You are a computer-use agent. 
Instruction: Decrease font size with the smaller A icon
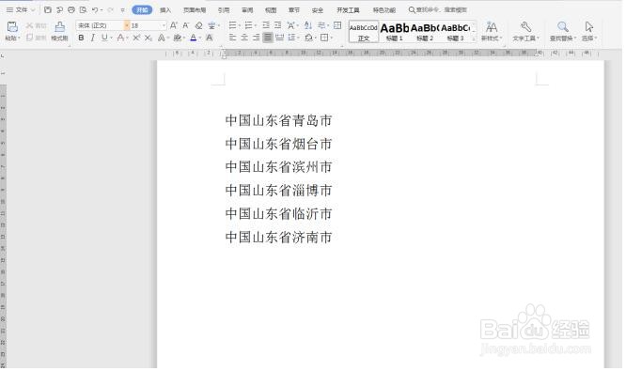(186, 25)
